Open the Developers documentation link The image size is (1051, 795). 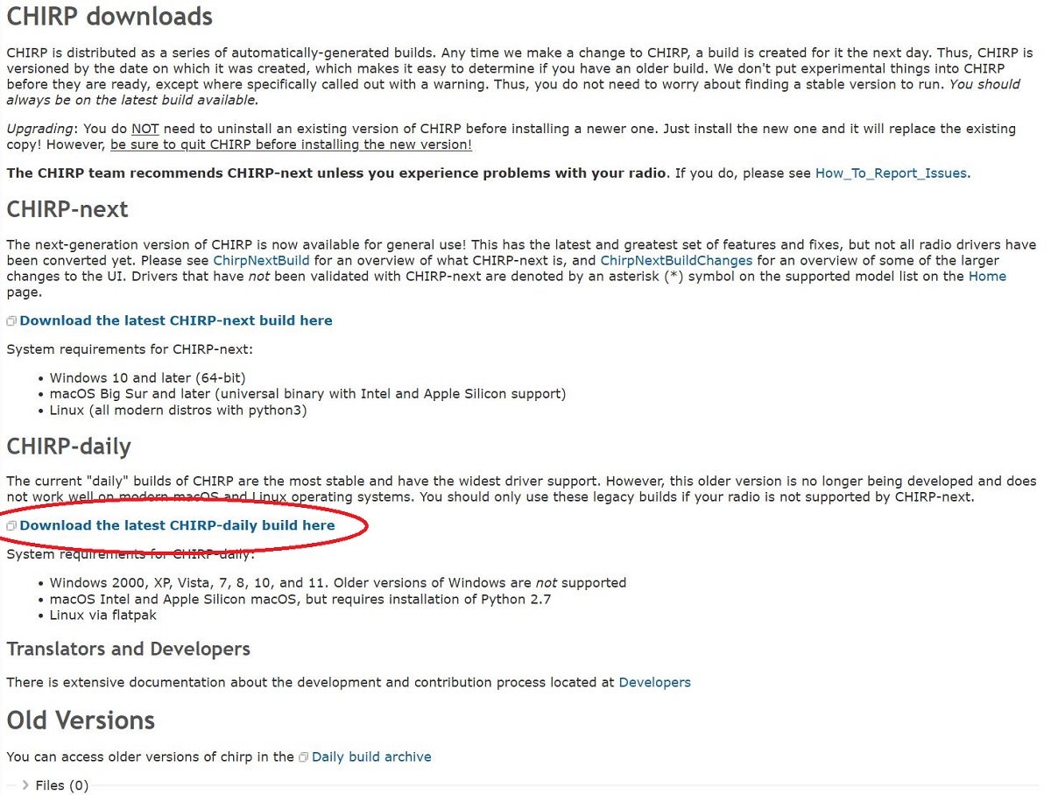[x=654, y=682]
